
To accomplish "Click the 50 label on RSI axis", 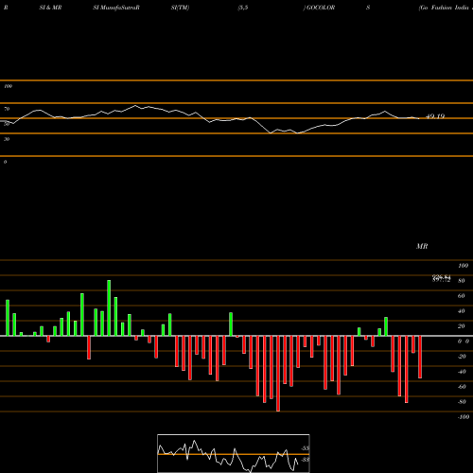I will pos(7,124).
